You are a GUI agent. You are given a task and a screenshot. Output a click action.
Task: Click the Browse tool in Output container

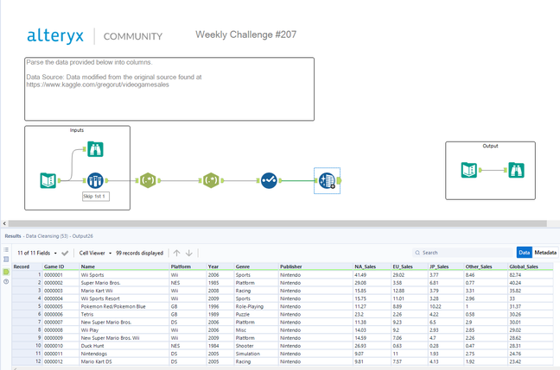(517, 170)
